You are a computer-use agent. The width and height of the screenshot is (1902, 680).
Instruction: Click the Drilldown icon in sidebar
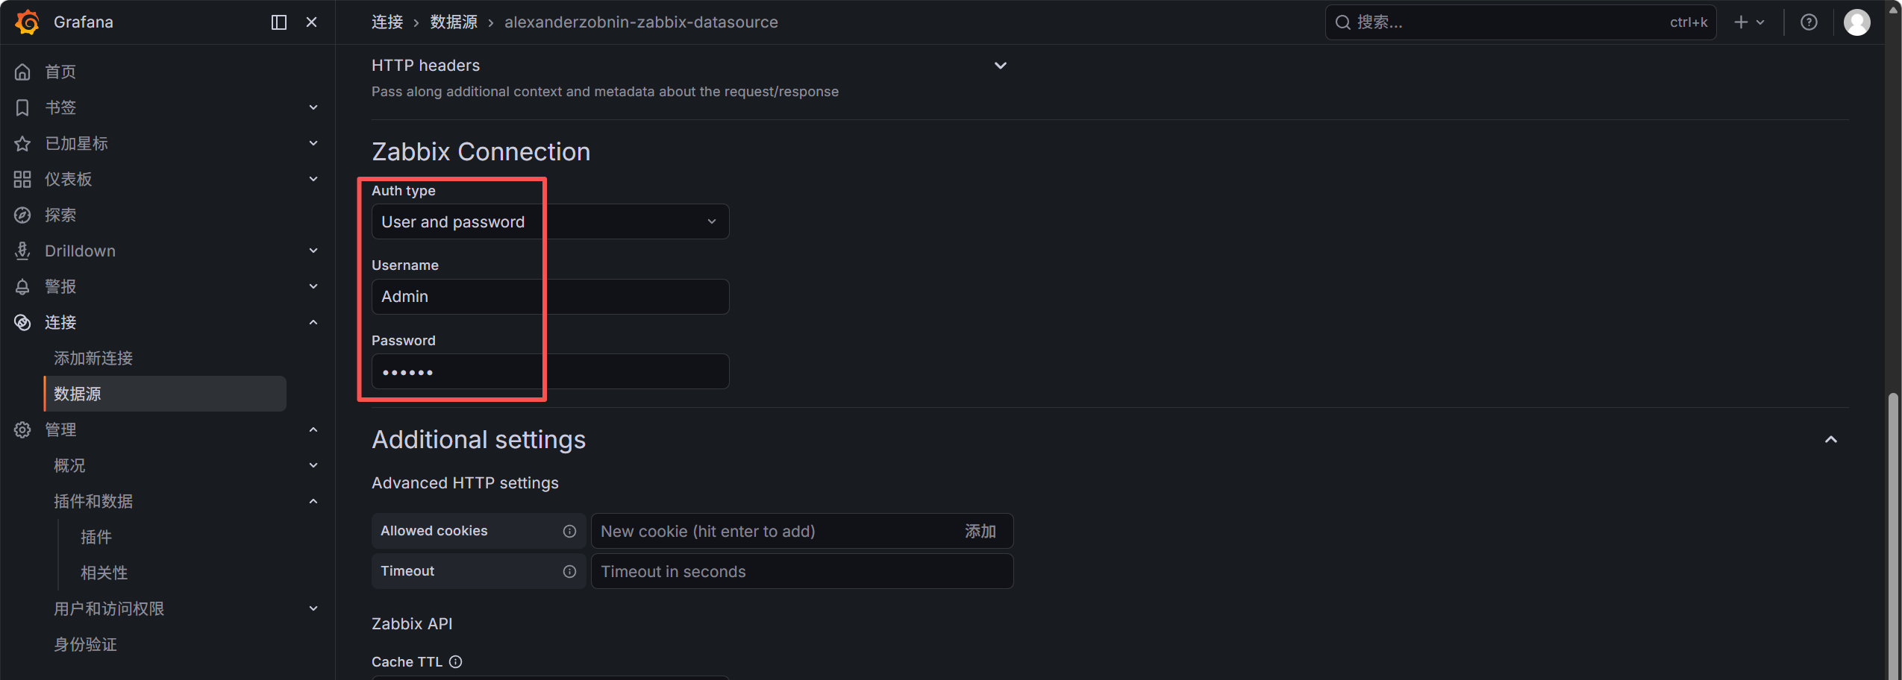(22, 251)
